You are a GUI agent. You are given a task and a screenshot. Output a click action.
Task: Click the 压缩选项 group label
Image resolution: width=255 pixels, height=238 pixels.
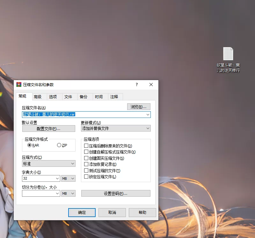[x=91, y=139]
